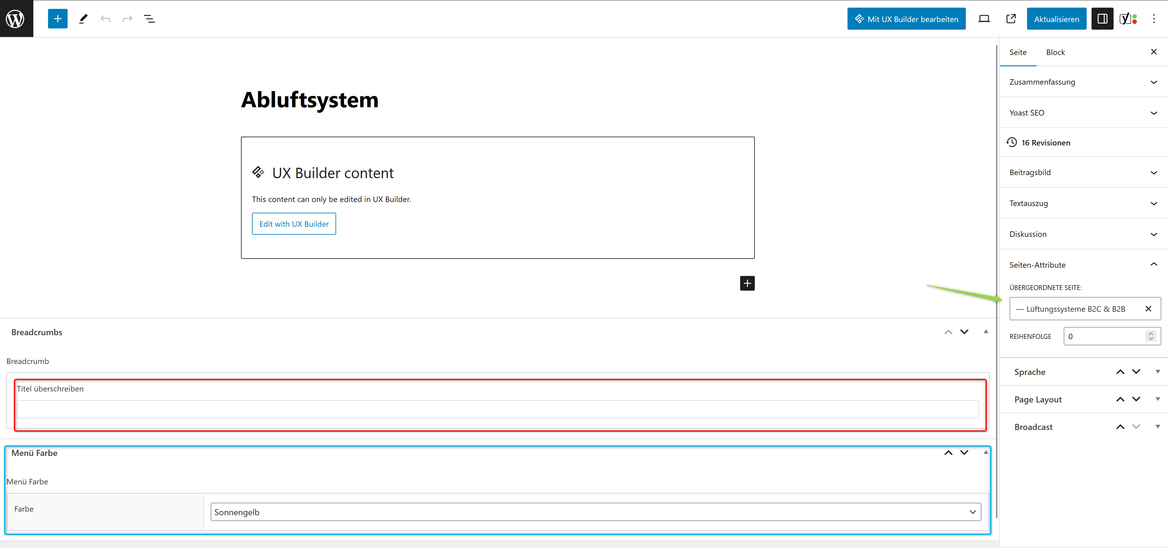Toggle the settings sidebar panel
The width and height of the screenshot is (1168, 551).
1102,19
